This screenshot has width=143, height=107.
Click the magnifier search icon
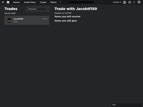point(60,2)
